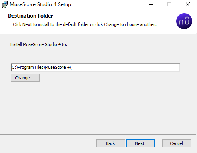
Task: Place cursor after 'MuseScore 4\' in the path
Action: click(x=72, y=67)
